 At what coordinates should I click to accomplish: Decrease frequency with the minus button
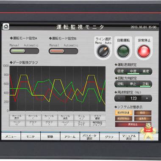click(x=119, y=98)
